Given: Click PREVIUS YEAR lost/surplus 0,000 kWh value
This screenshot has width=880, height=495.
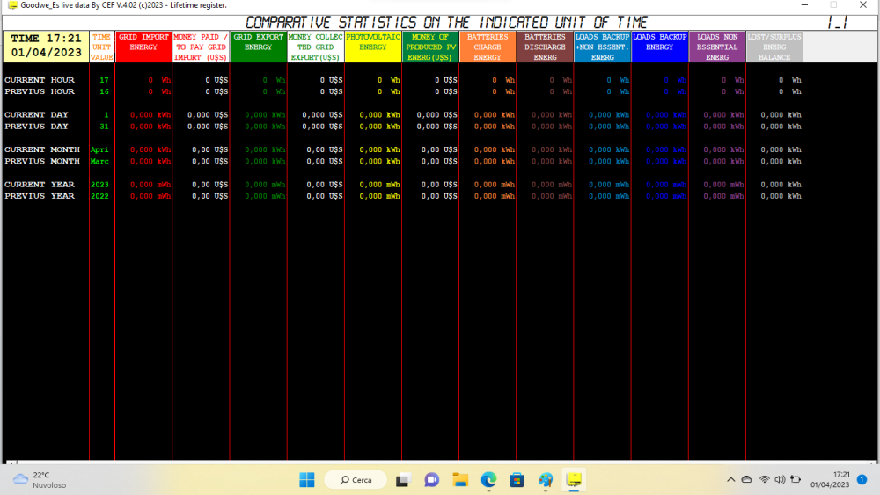Looking at the screenshot, I should (x=781, y=196).
